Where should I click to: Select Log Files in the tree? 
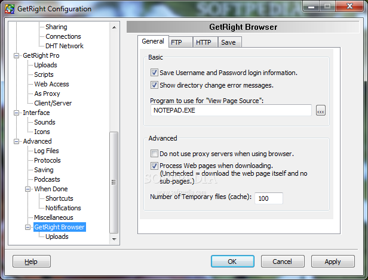(46, 151)
